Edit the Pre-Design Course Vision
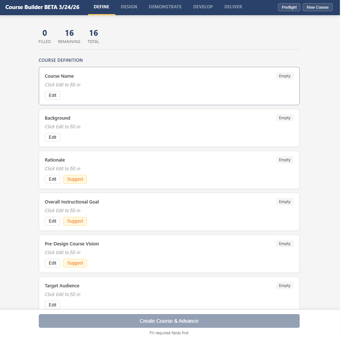 pos(53,263)
